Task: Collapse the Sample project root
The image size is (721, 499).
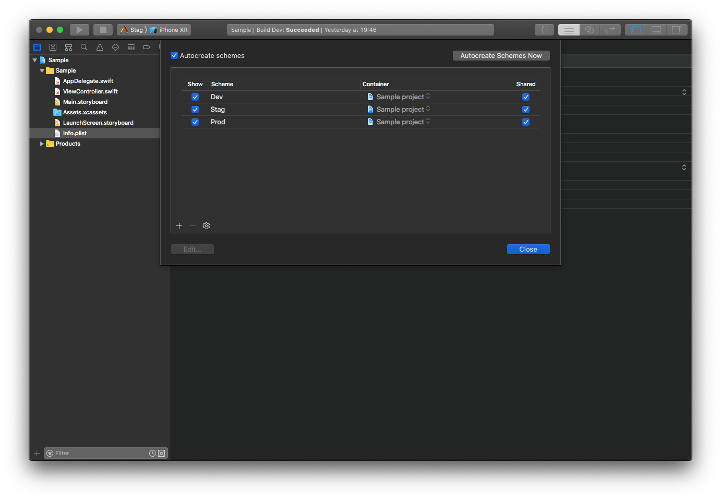Action: pos(35,60)
